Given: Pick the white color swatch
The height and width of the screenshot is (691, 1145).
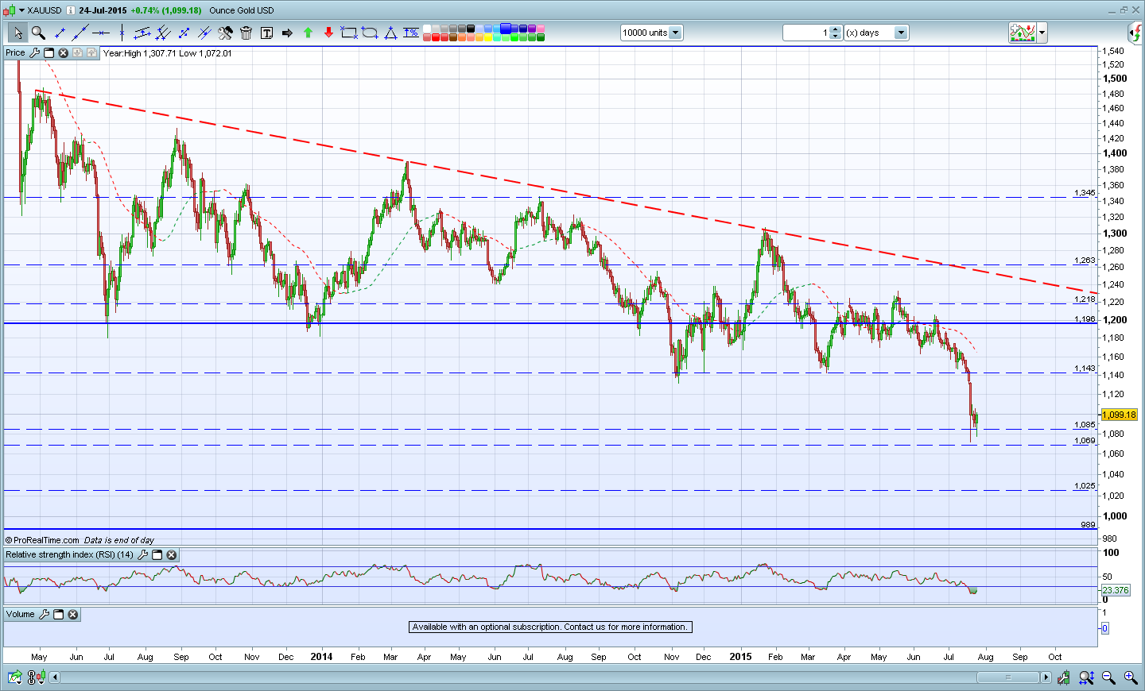Looking at the screenshot, I should [x=427, y=29].
